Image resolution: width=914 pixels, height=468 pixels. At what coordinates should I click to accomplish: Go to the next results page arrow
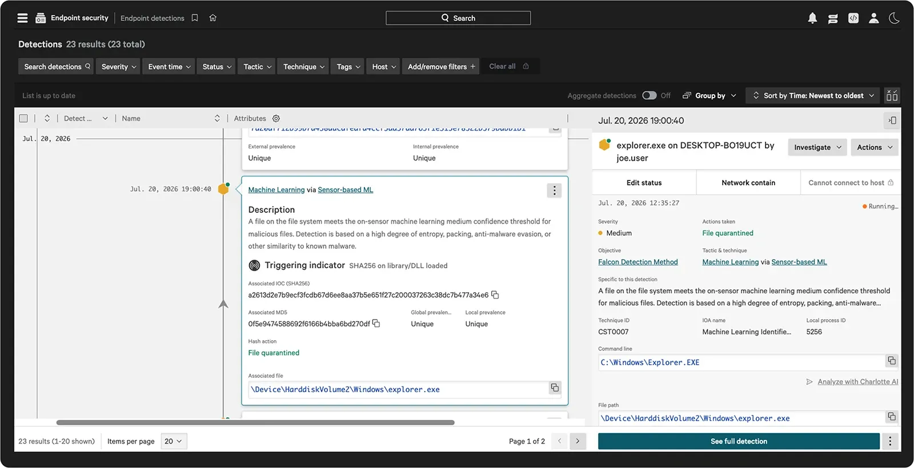[x=578, y=441]
